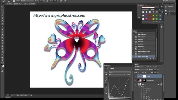
Task: Toggle Inner Shadow effect visibility
Action: [142, 91]
